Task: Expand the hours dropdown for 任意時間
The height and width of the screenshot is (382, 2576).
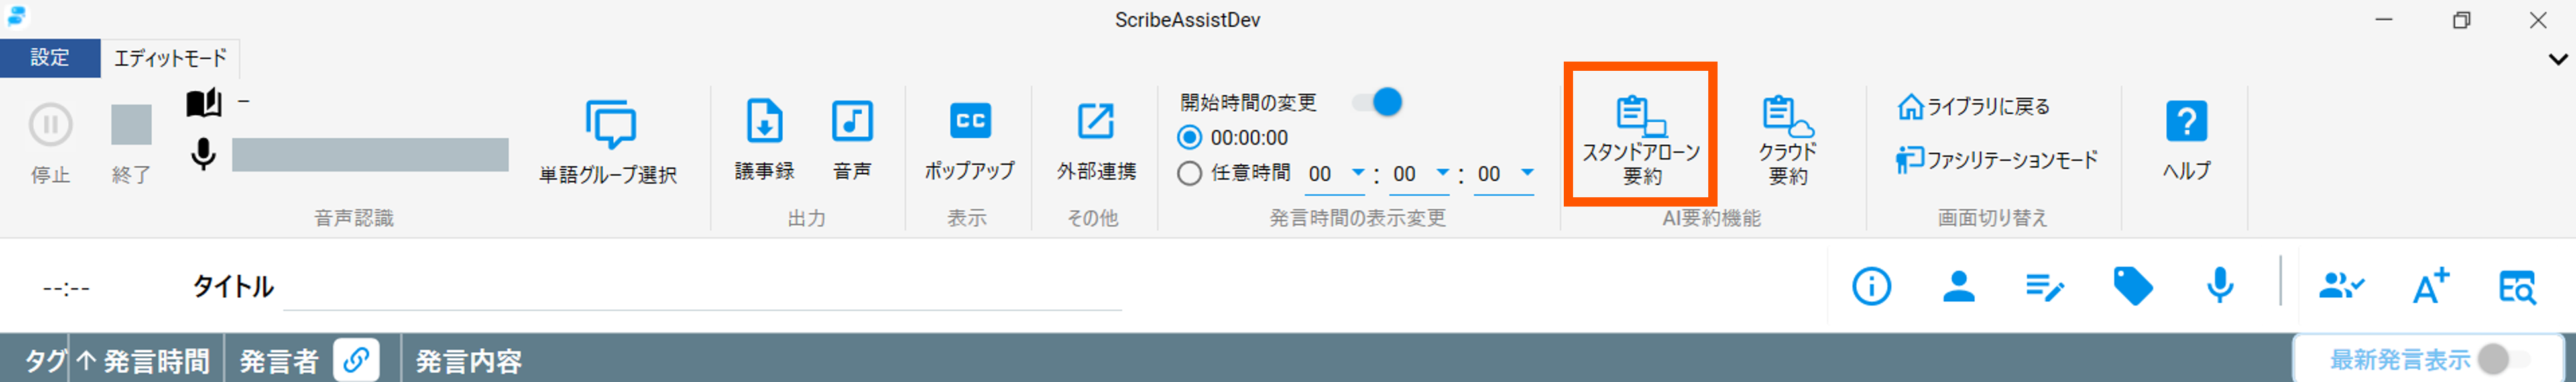Action: tap(1357, 173)
